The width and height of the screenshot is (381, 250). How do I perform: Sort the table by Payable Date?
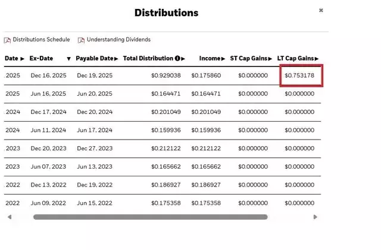(x=97, y=59)
